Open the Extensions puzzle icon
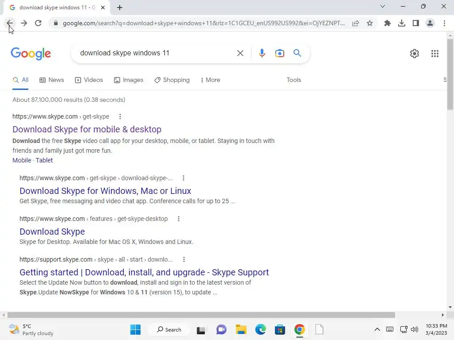 (387, 23)
